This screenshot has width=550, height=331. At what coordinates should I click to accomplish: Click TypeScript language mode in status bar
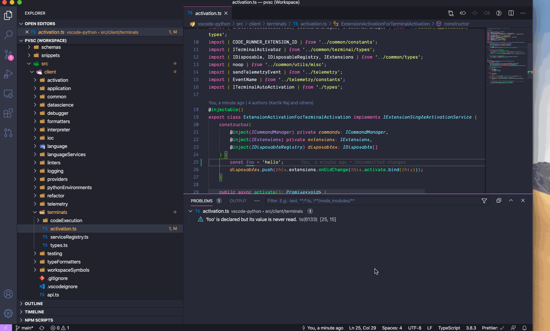[449, 328]
